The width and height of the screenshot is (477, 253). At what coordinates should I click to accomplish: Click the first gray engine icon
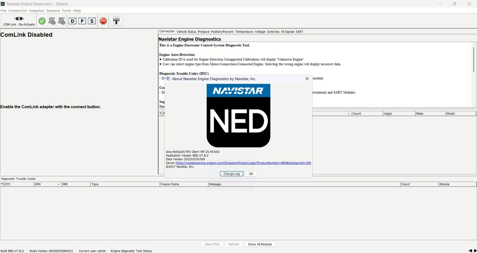click(52, 21)
